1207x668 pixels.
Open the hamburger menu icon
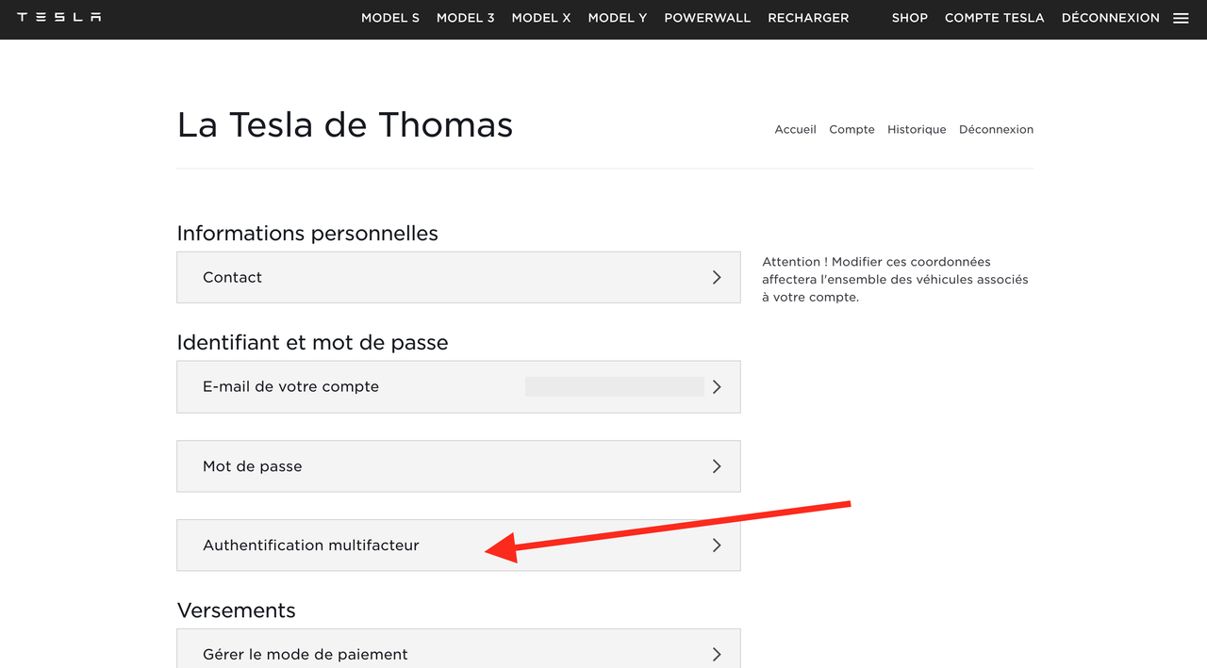tap(1181, 18)
